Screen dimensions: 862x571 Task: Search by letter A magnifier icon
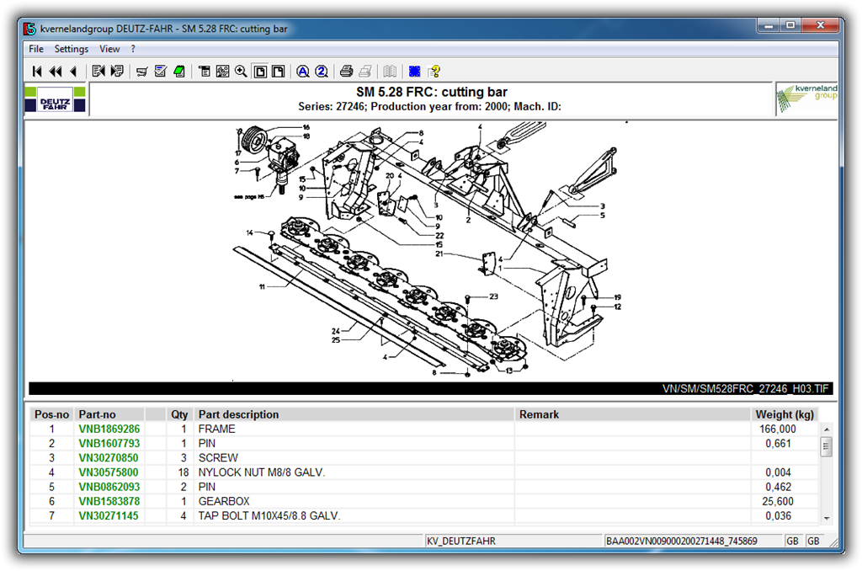(x=303, y=71)
